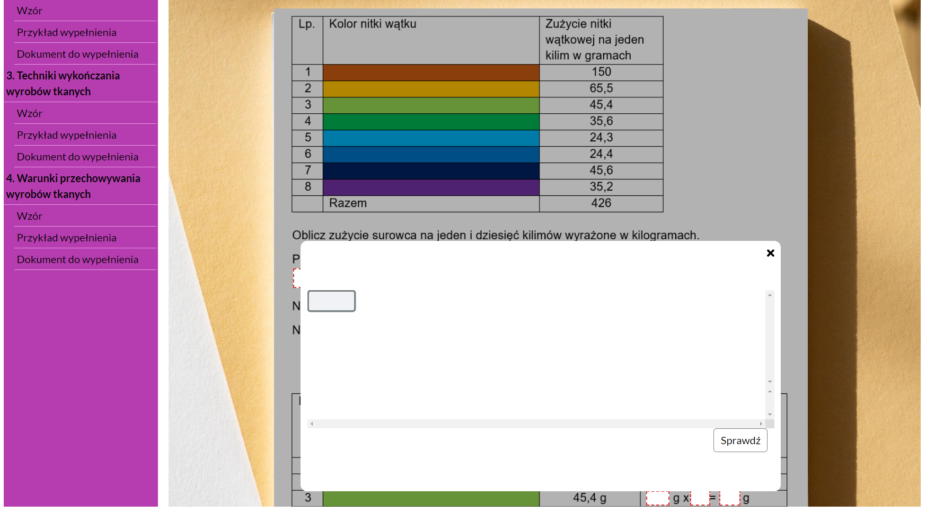Screen dimensions: 926x513
Task: Open Dokument do wypełnienia under Warunki przechowywania
Action: click(77, 259)
